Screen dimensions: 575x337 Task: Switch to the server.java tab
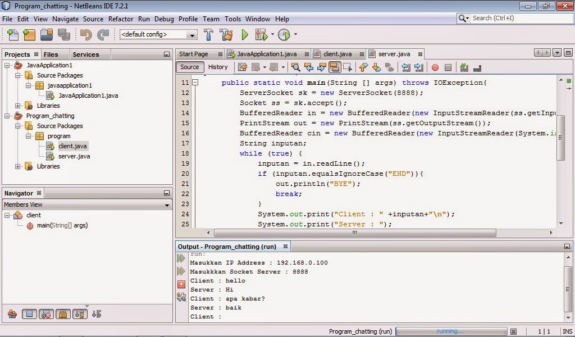click(395, 53)
